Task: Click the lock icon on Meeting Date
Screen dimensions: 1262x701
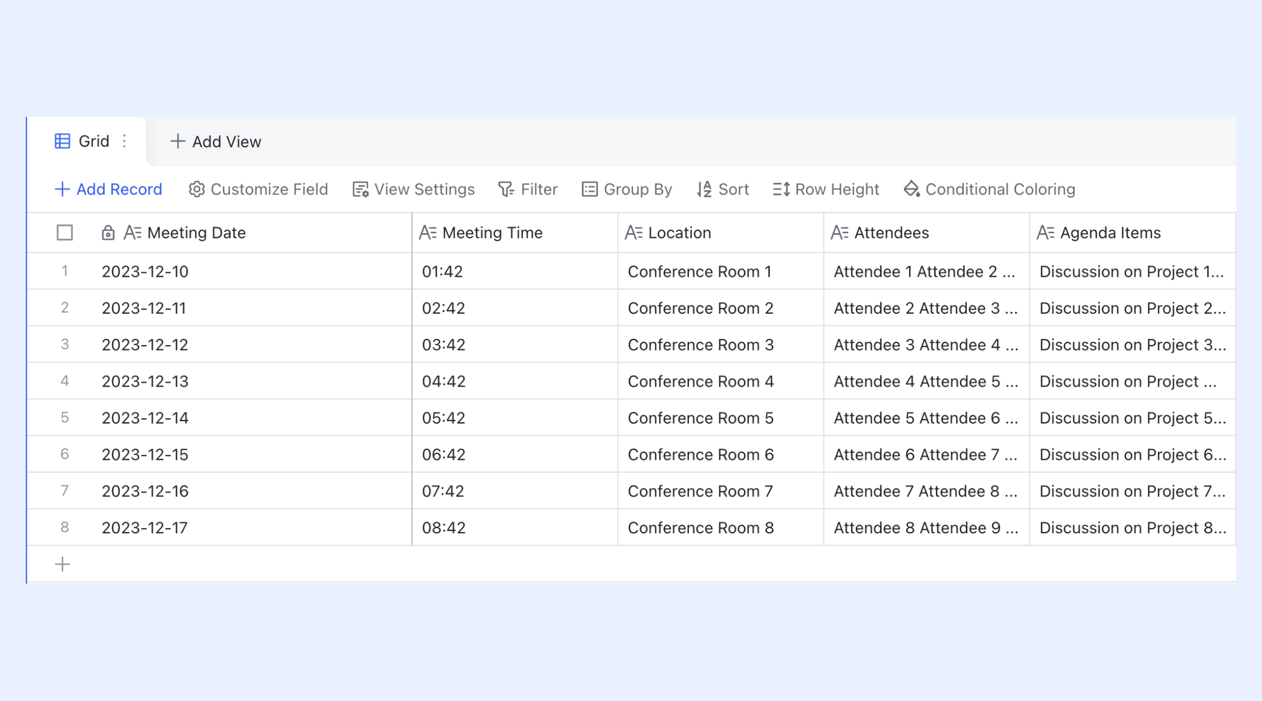Action: tap(108, 233)
